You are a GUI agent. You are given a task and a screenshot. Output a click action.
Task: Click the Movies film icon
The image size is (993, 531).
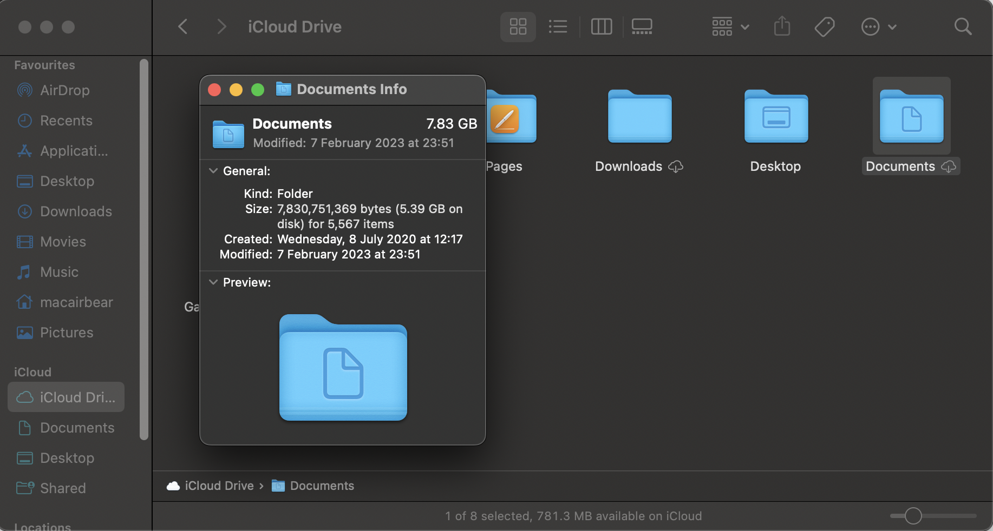[25, 242]
